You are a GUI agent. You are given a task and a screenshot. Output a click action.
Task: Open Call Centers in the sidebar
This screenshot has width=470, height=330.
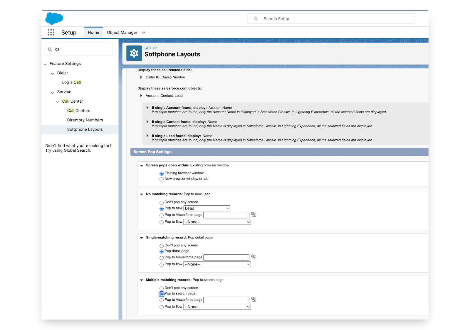click(78, 111)
